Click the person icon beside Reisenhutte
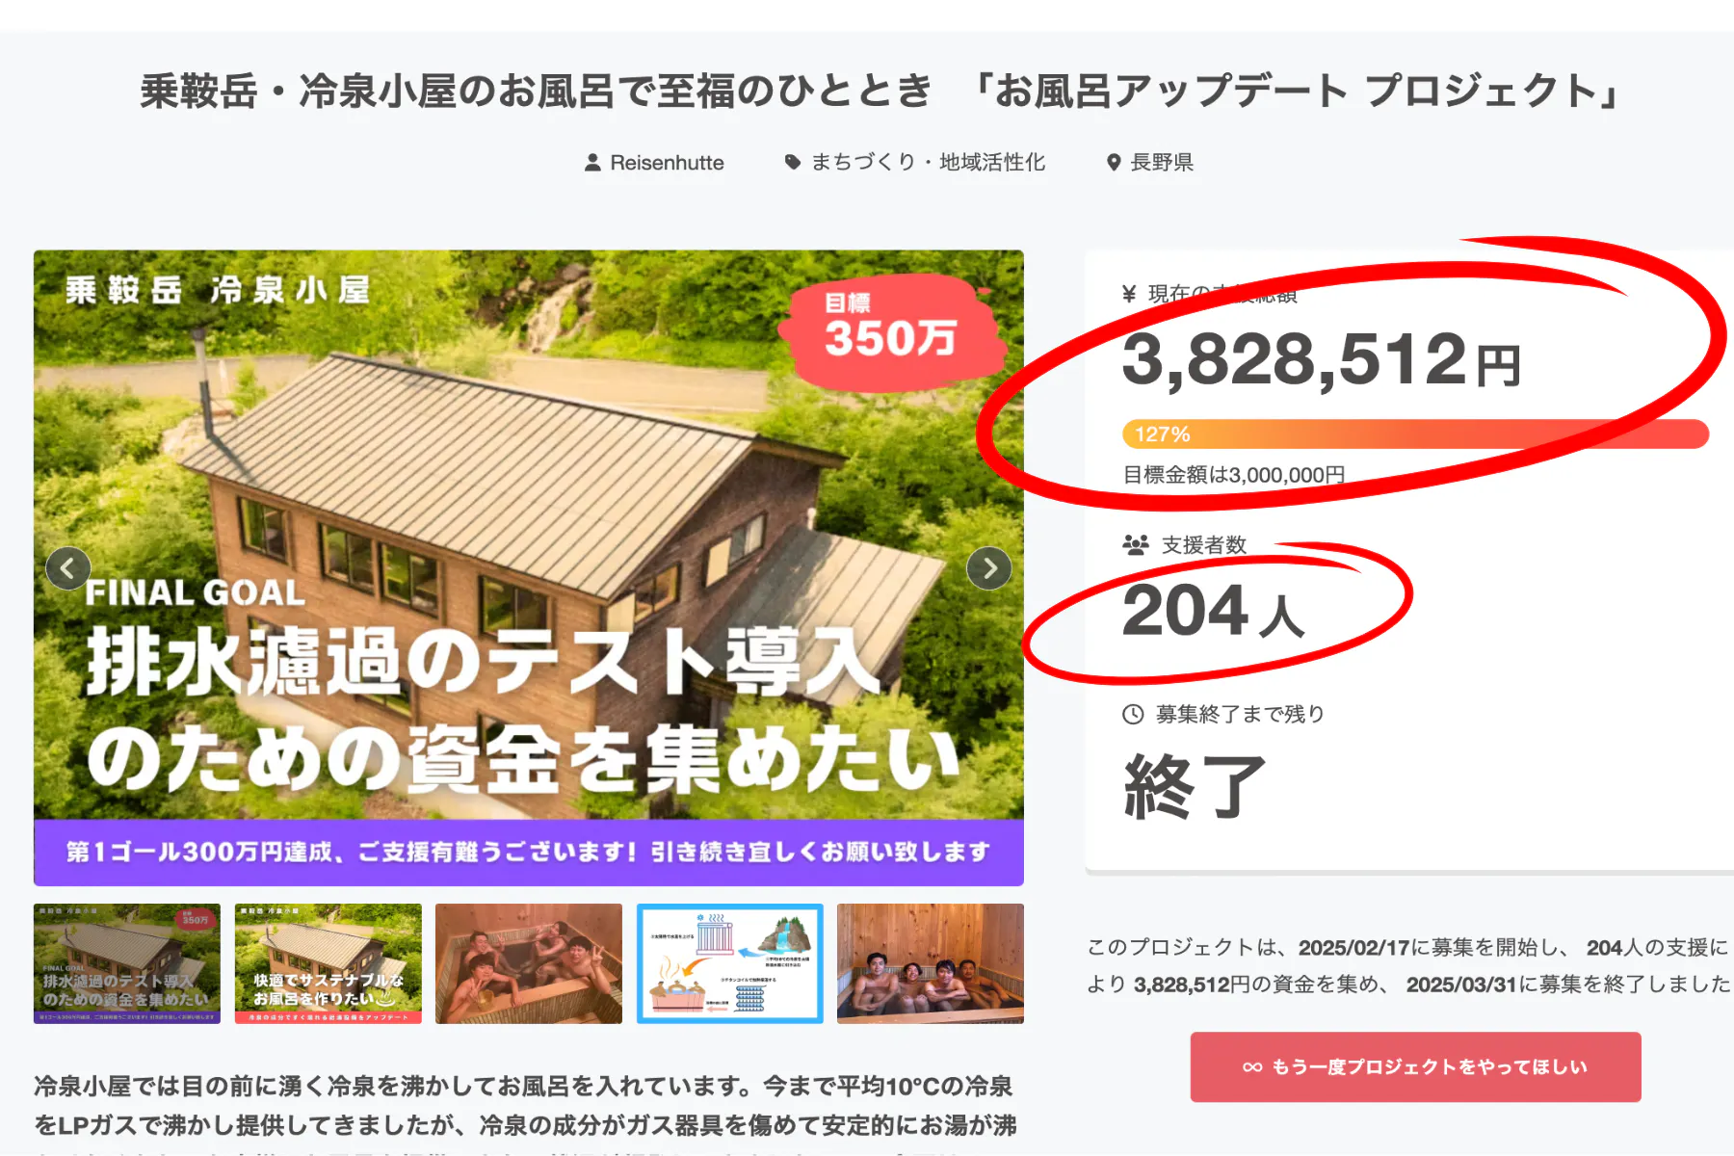The image size is (1734, 1156). [x=592, y=163]
